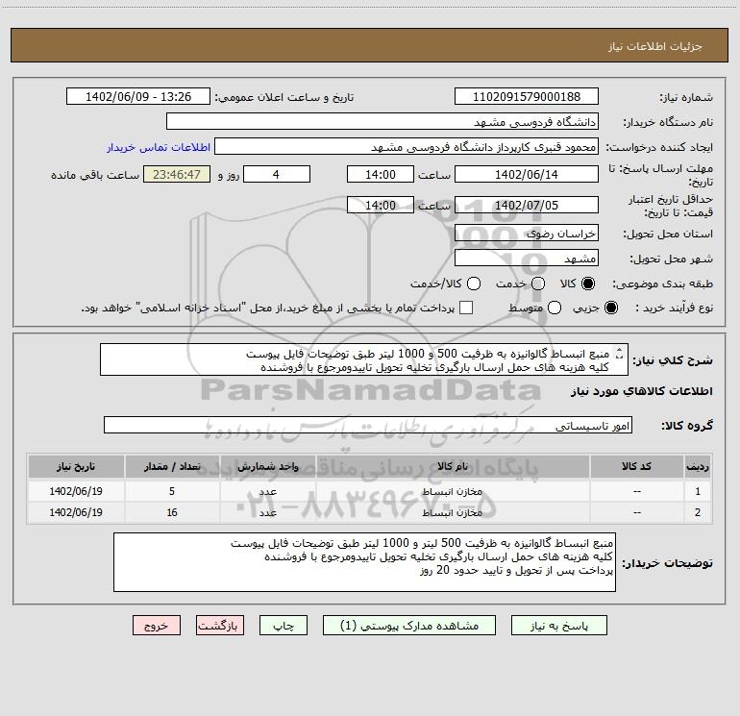Click the نام دستگاه خریدار field
The width and height of the screenshot is (740, 716).
[x=382, y=121]
